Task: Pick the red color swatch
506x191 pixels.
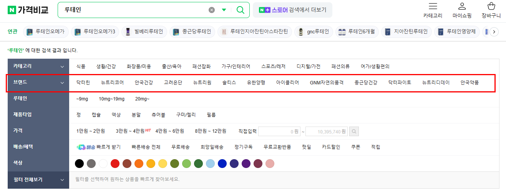Action: point(115,164)
